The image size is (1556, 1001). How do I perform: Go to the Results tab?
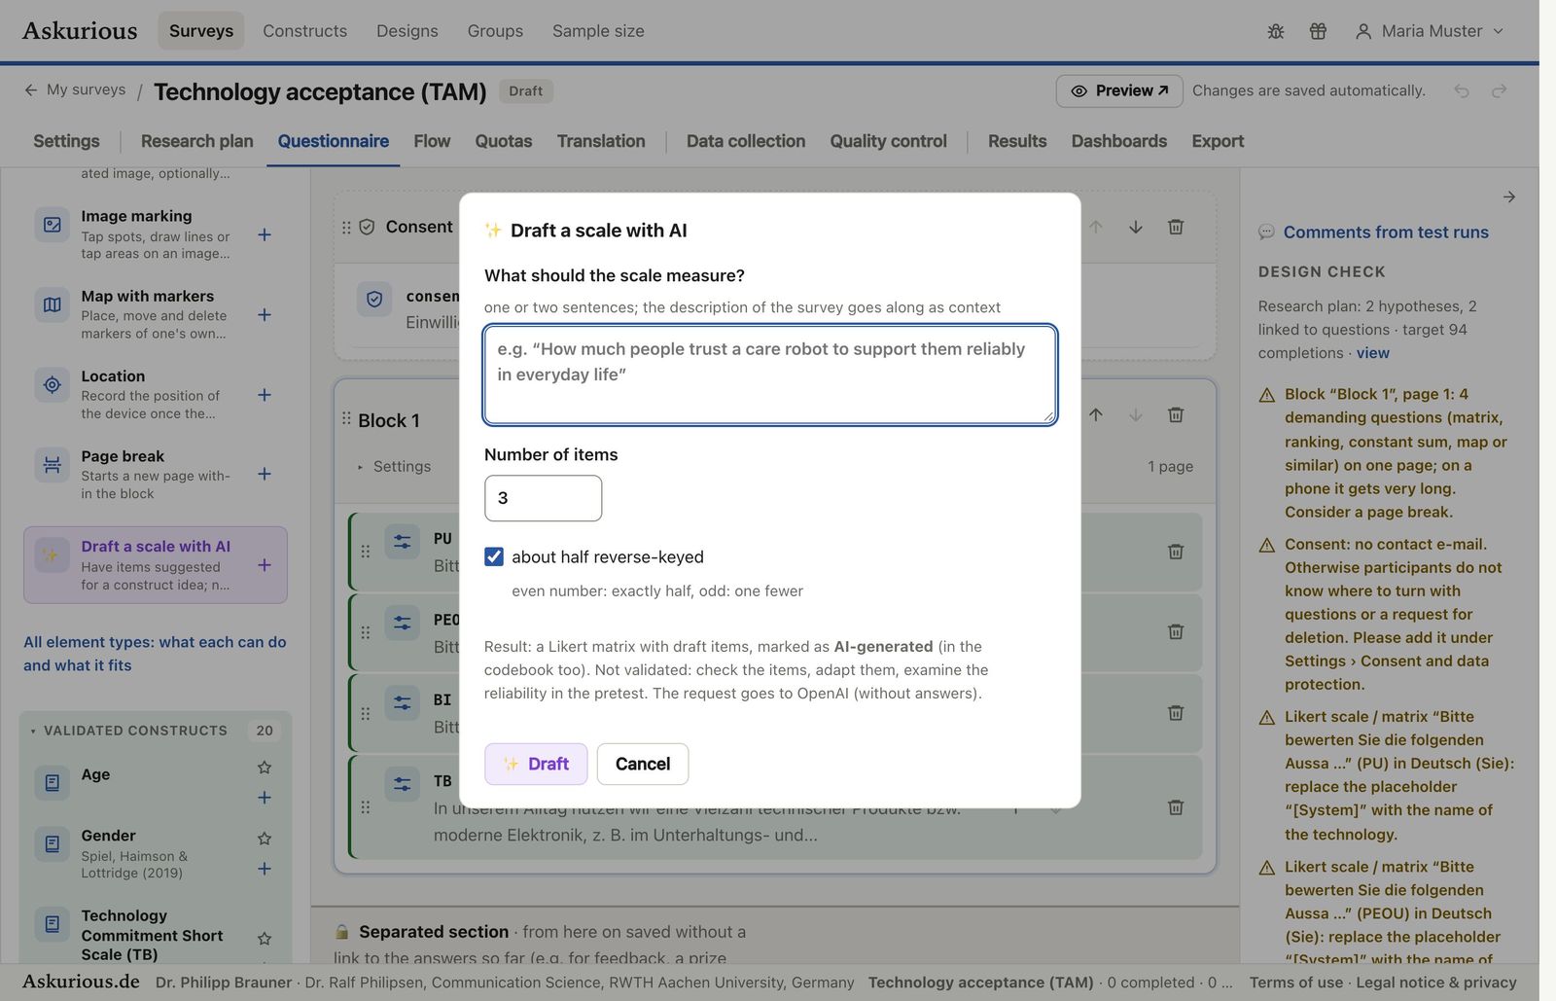coord(1017,141)
